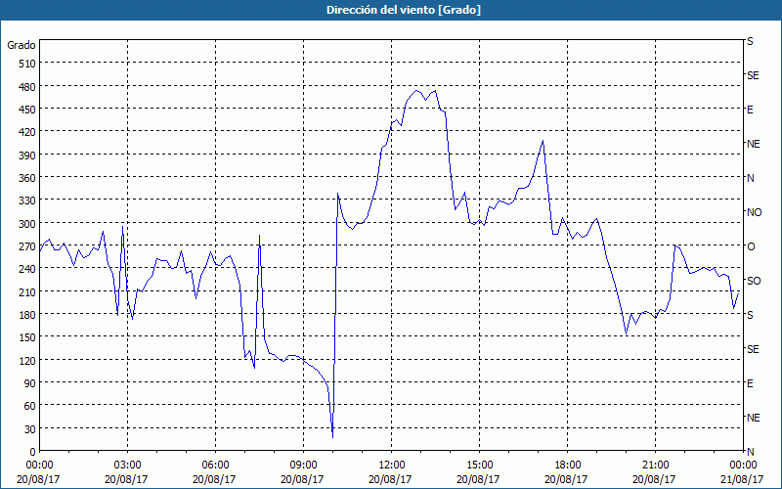This screenshot has height=489, width=782.
Task: Click the 21:00 time label
Action: pos(655,466)
